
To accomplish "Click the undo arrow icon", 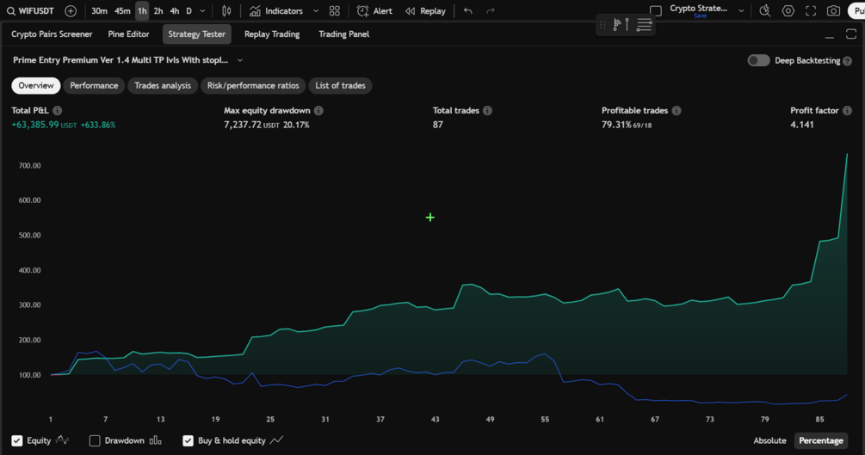I will coord(468,11).
